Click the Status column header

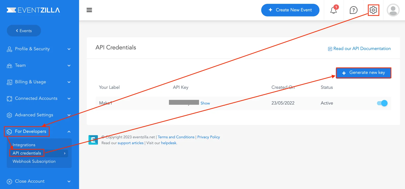click(x=327, y=87)
